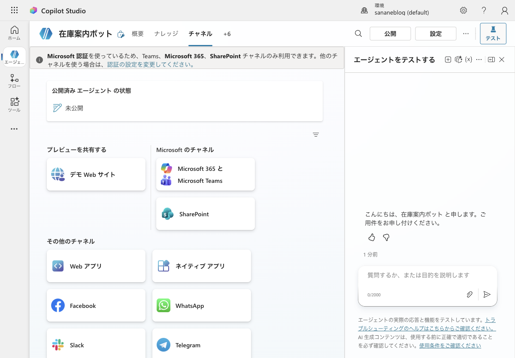Click the activity map icon in test pane
Image resolution: width=515 pixels, height=358 pixels.
coord(458,60)
